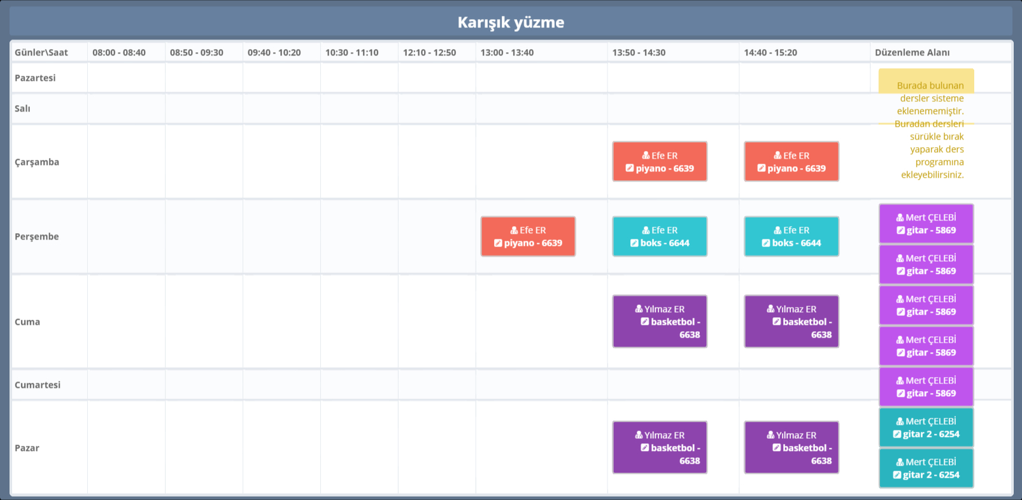Click edit icon on Perşembe 14:40 boks card

766,243
